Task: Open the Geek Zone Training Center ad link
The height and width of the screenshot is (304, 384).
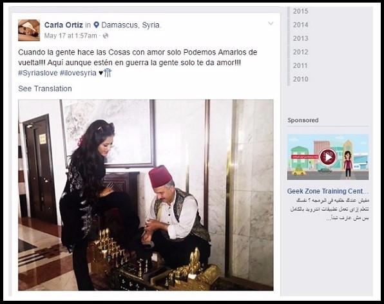Action: 328,191
